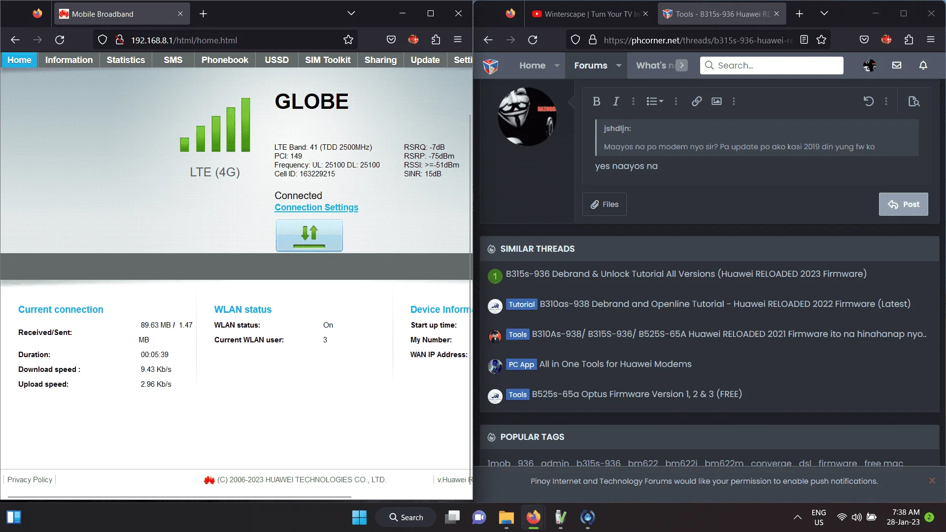Open Privacy Policy link on modem page
This screenshot has height=532, width=946.
30,480
